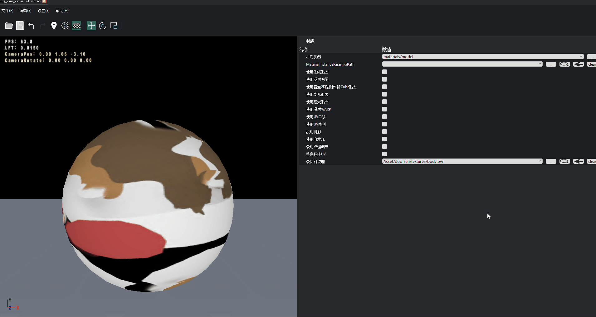This screenshot has height=317, width=596.
Task: Click the XYZ axis gizmo in the viewport
Action: 13,304
